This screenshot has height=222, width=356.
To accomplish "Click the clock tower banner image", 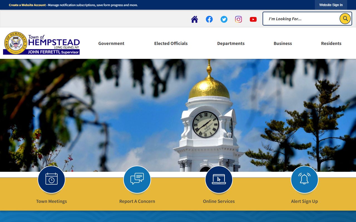I will tap(178, 115).
